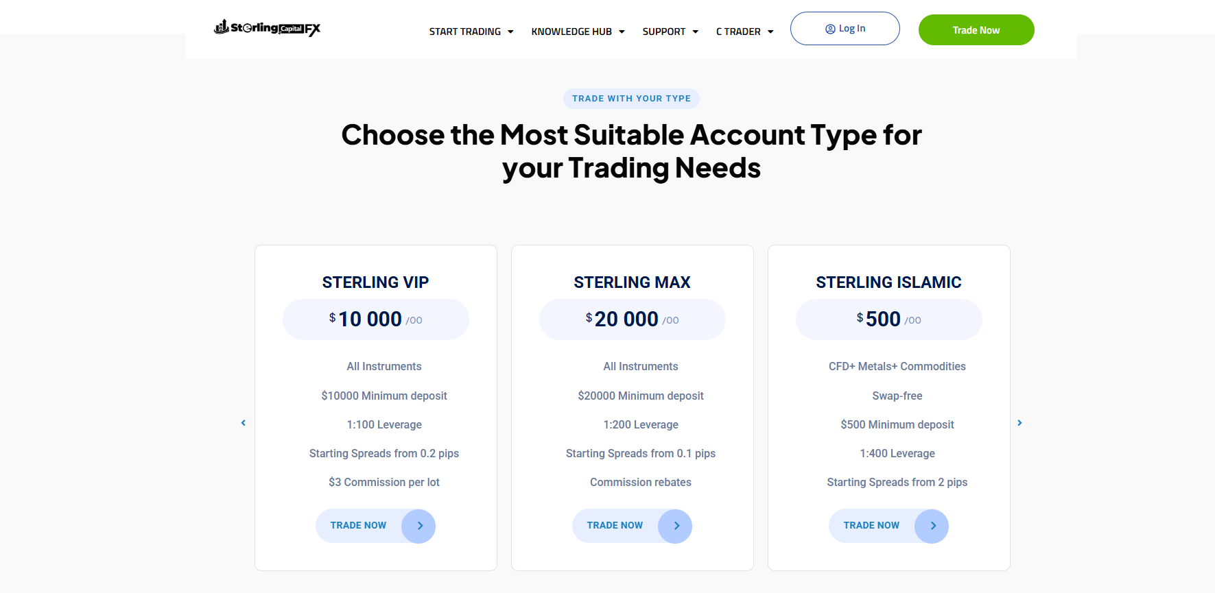Click the previous carousel arrow
Screen dimensions: 1215x593
pos(243,423)
